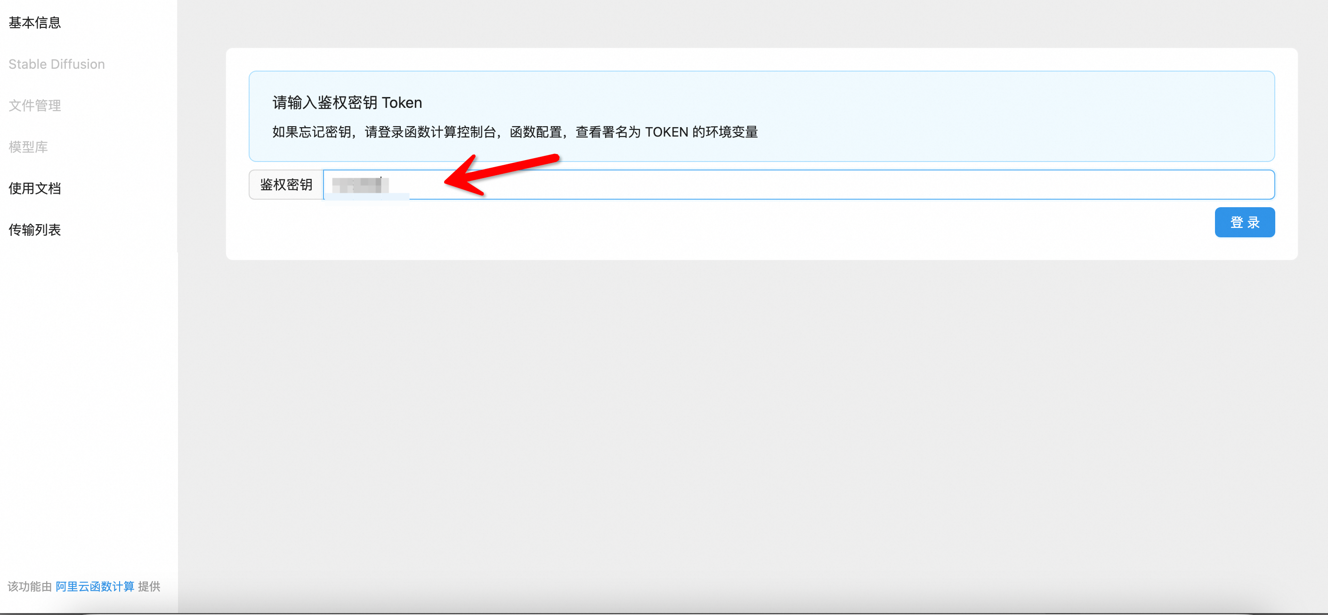The image size is (1328, 615).
Task: Select Stable Diffusion in the sidebar
Action: (x=57, y=64)
